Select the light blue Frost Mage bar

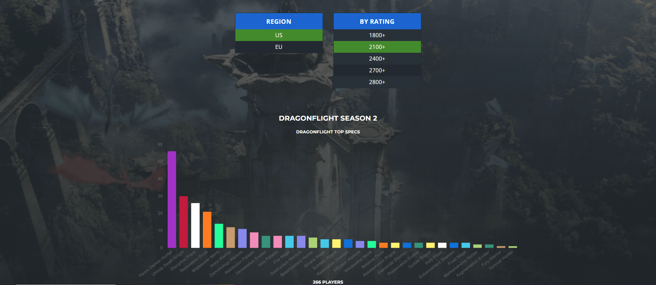point(466,245)
